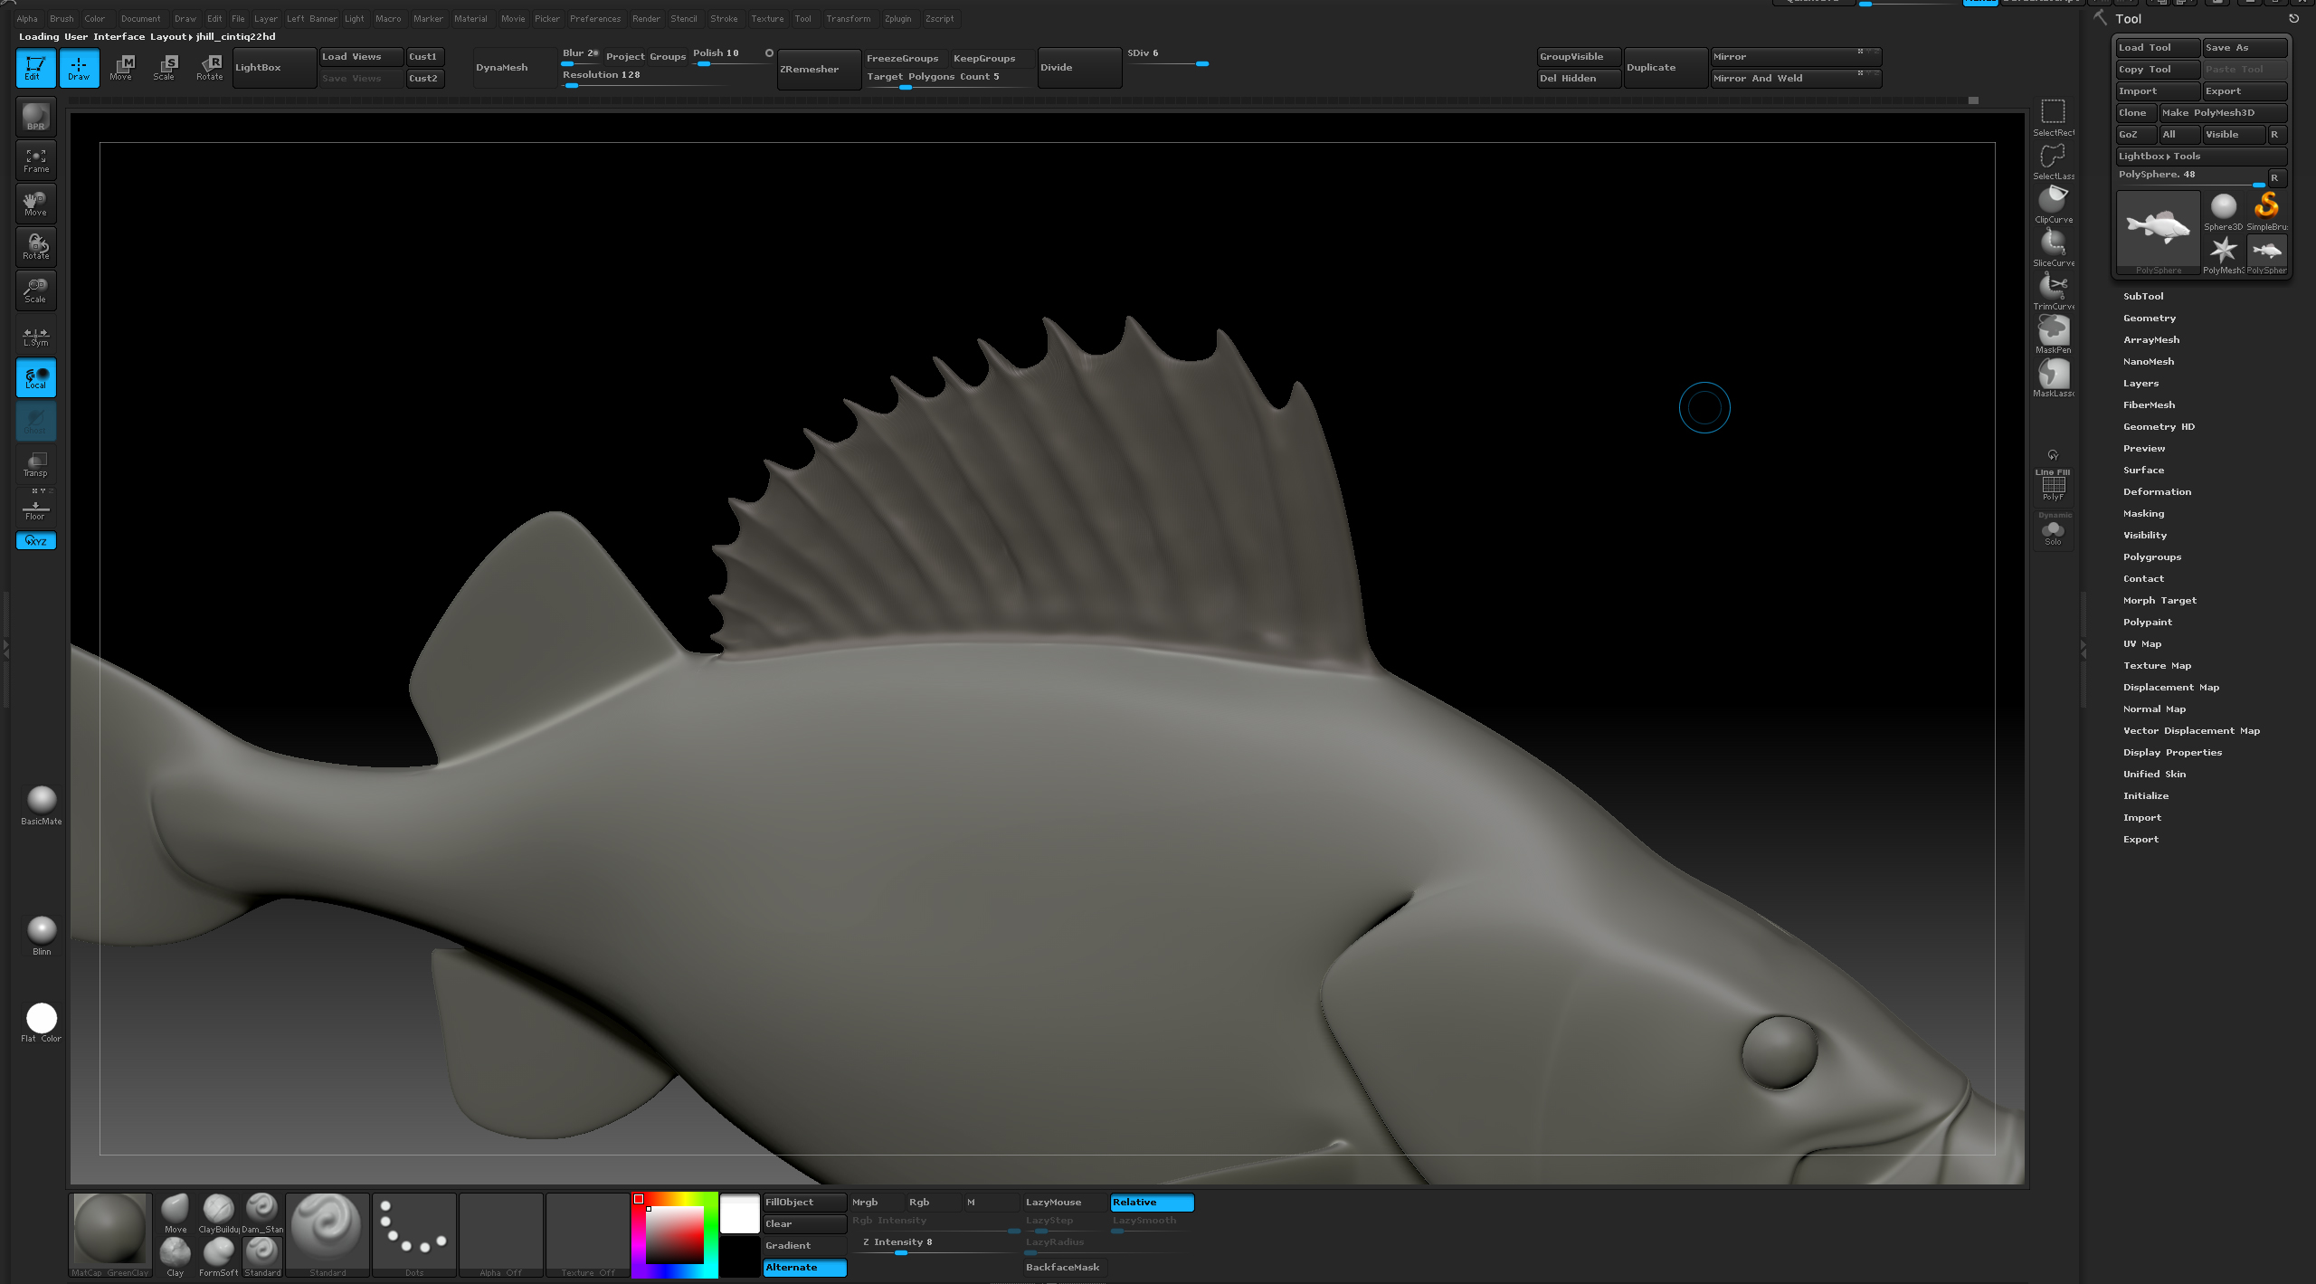Viewport: 2316px width, 1284px height.
Task: Adjust the Z Intensity slider
Action: point(936,1243)
